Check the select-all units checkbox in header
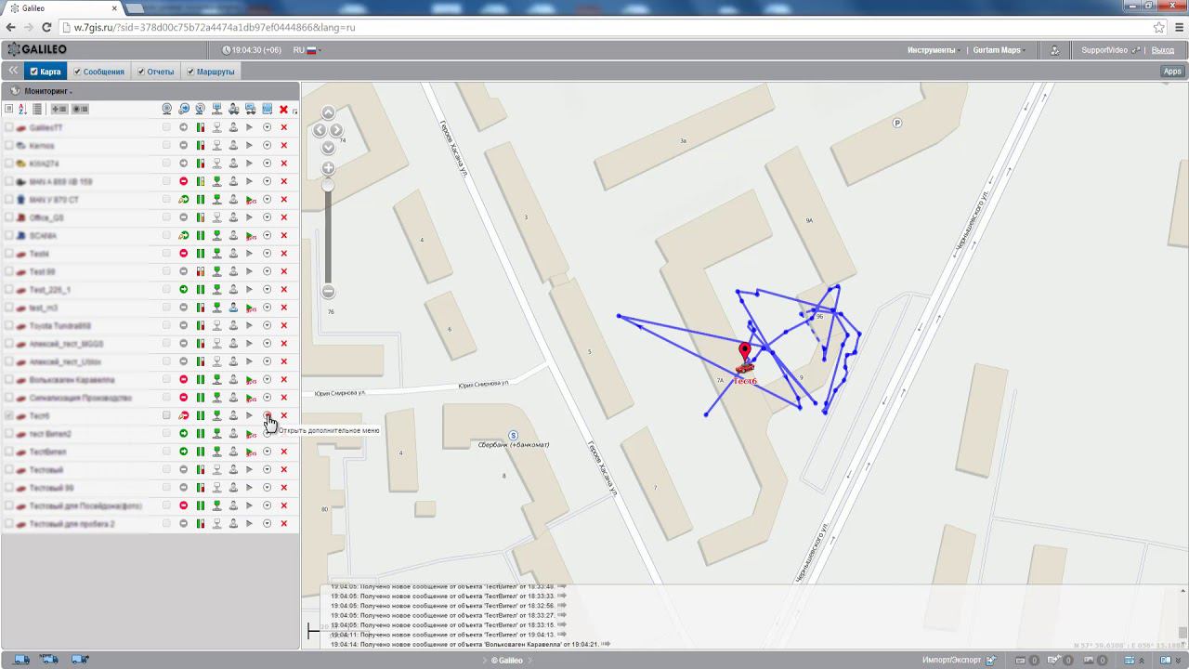Screen dimensions: 1189x669 [9, 109]
